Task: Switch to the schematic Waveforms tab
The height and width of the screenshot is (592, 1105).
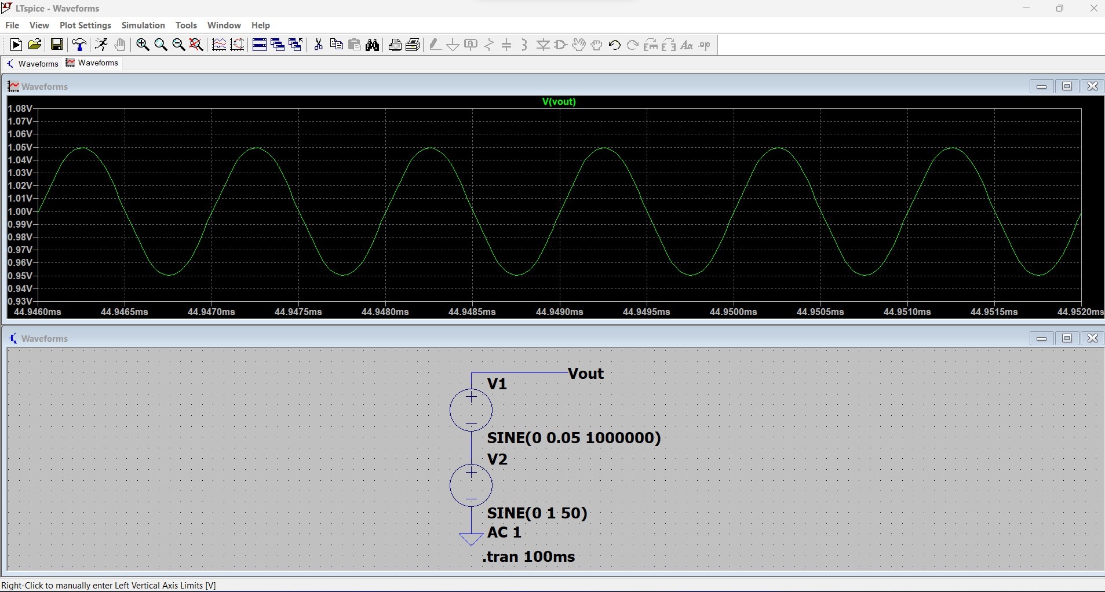Action: click(32, 64)
